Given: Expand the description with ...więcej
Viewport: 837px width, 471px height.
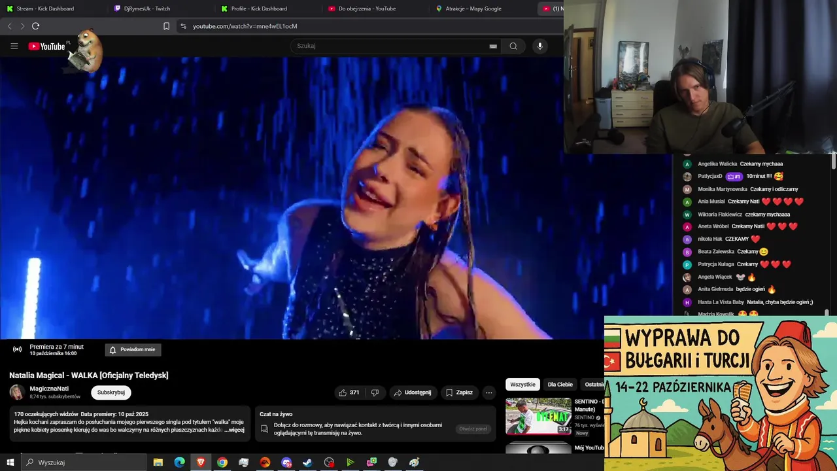Looking at the screenshot, I should click(234, 430).
